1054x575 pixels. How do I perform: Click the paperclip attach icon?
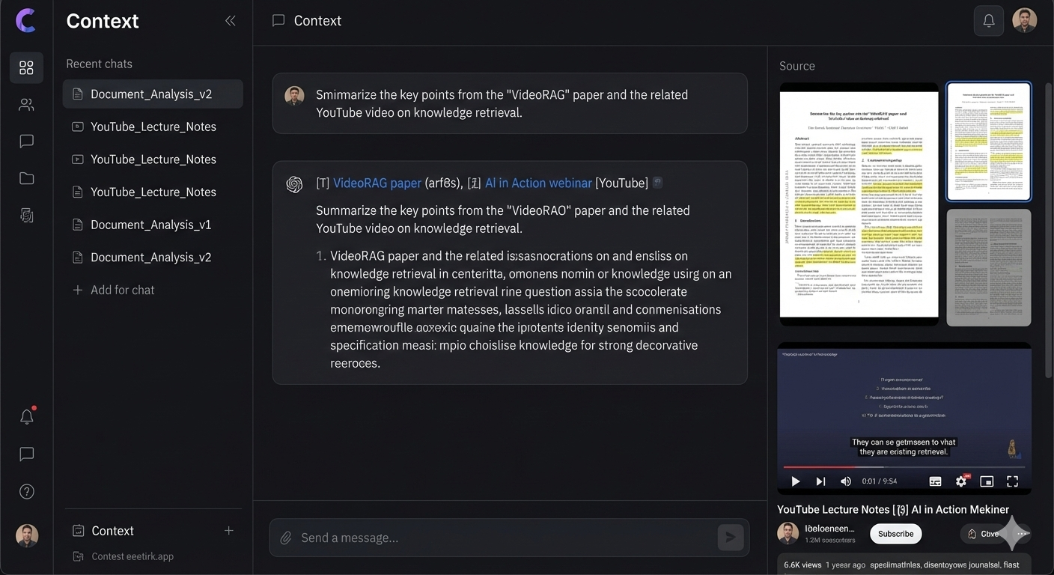click(x=285, y=538)
